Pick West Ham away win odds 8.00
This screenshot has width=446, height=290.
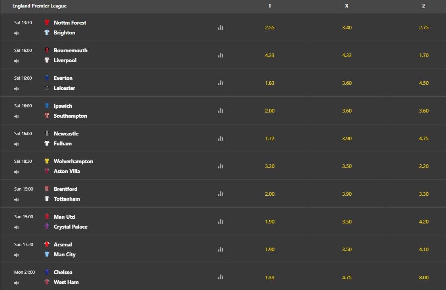coord(424,277)
